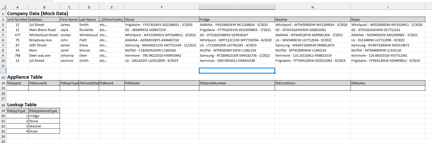The height and width of the screenshot is (143, 432).
Task: Select column H header
Action: [313, 7]
